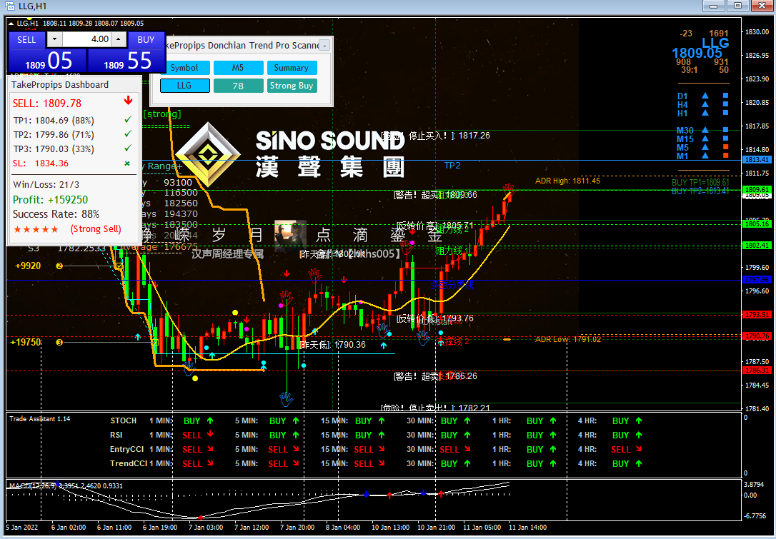Viewport: 776px width, 539px height.
Task: Click the red down arrow beside SELL: 1809.78
Action: pos(128,101)
